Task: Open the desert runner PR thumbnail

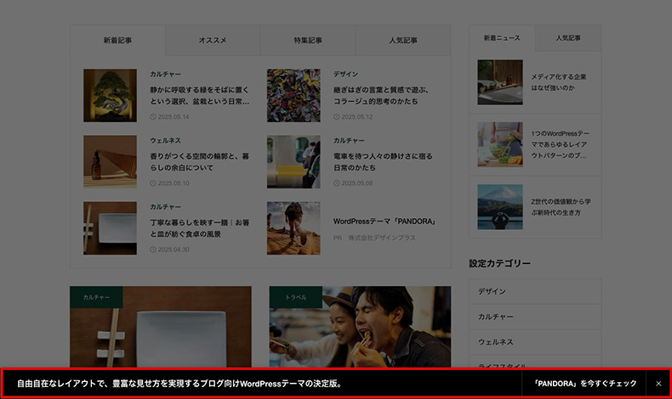Action: point(293,228)
